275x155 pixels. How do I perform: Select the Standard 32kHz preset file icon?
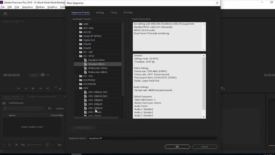pyautogui.click(x=86, y=60)
